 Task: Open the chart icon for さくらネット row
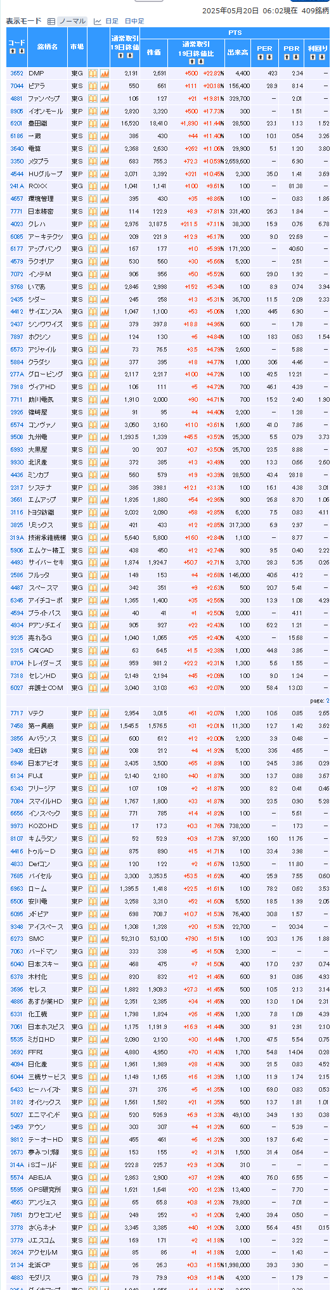coord(105,1227)
